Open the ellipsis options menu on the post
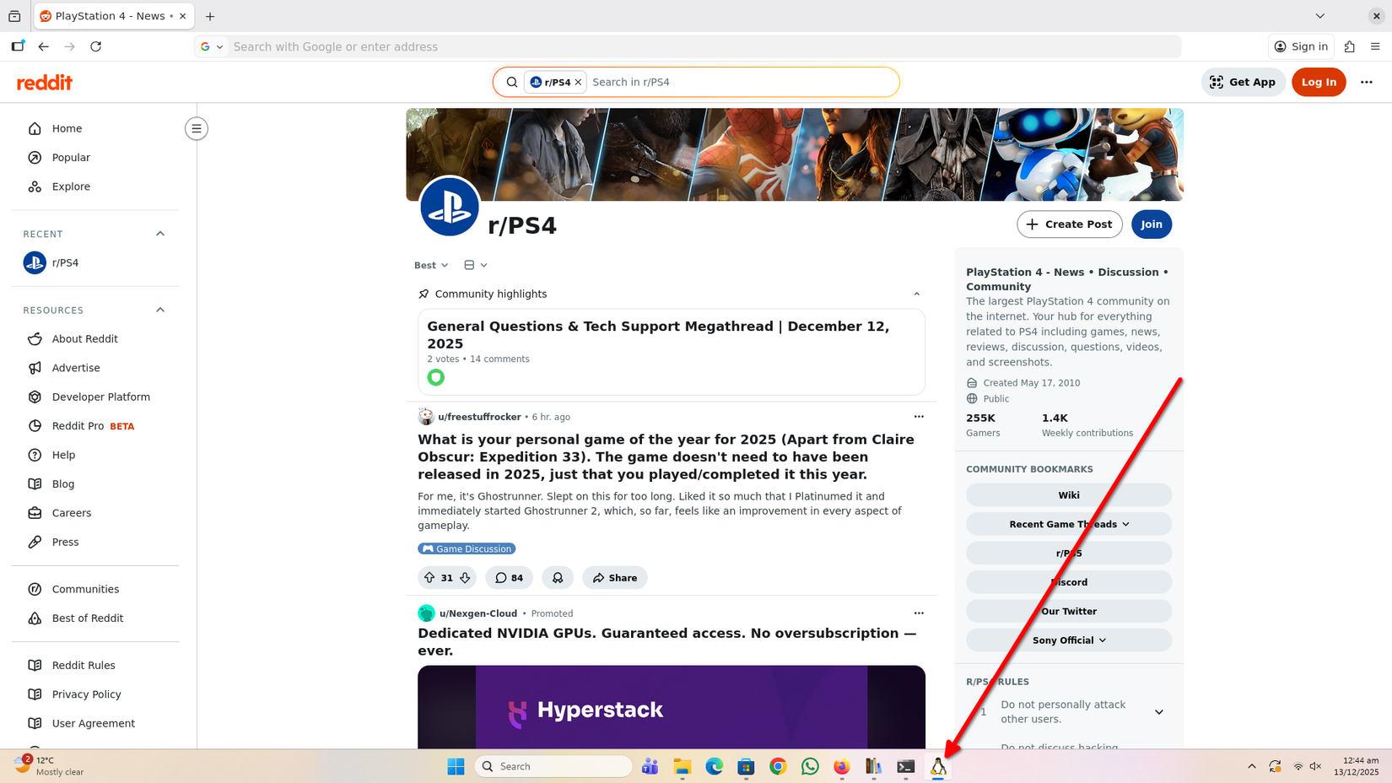The width and height of the screenshot is (1392, 783). click(x=919, y=416)
